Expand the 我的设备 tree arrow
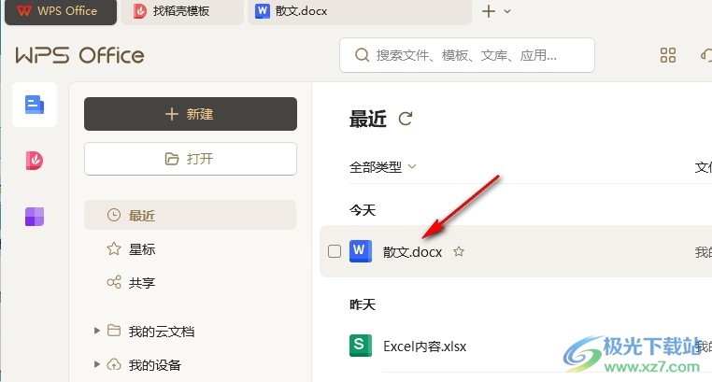The width and height of the screenshot is (712, 382). tap(97, 364)
